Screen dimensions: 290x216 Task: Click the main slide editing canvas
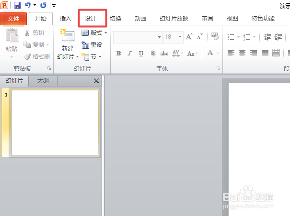(x=259, y=150)
